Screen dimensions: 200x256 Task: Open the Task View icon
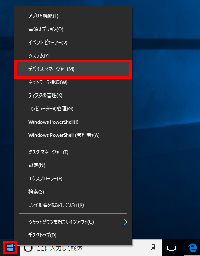click(x=172, y=248)
